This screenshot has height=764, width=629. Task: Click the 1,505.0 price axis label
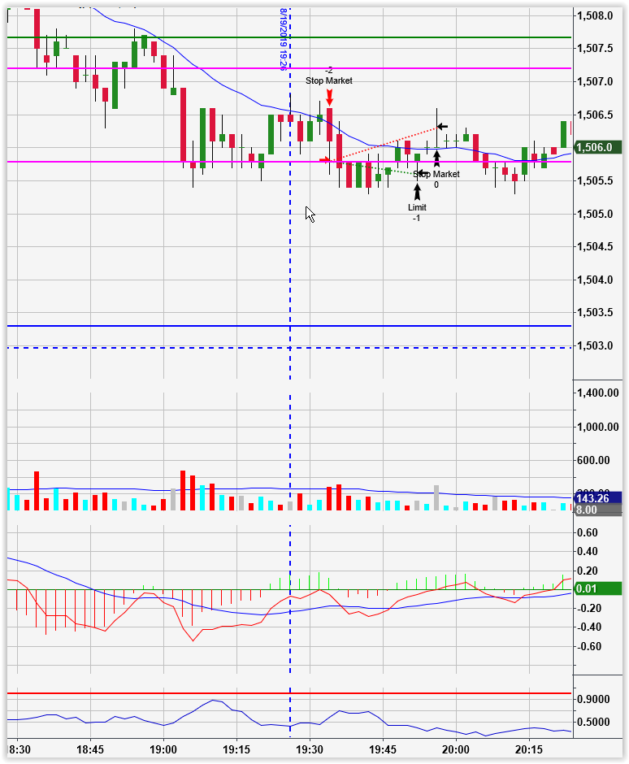tap(595, 214)
